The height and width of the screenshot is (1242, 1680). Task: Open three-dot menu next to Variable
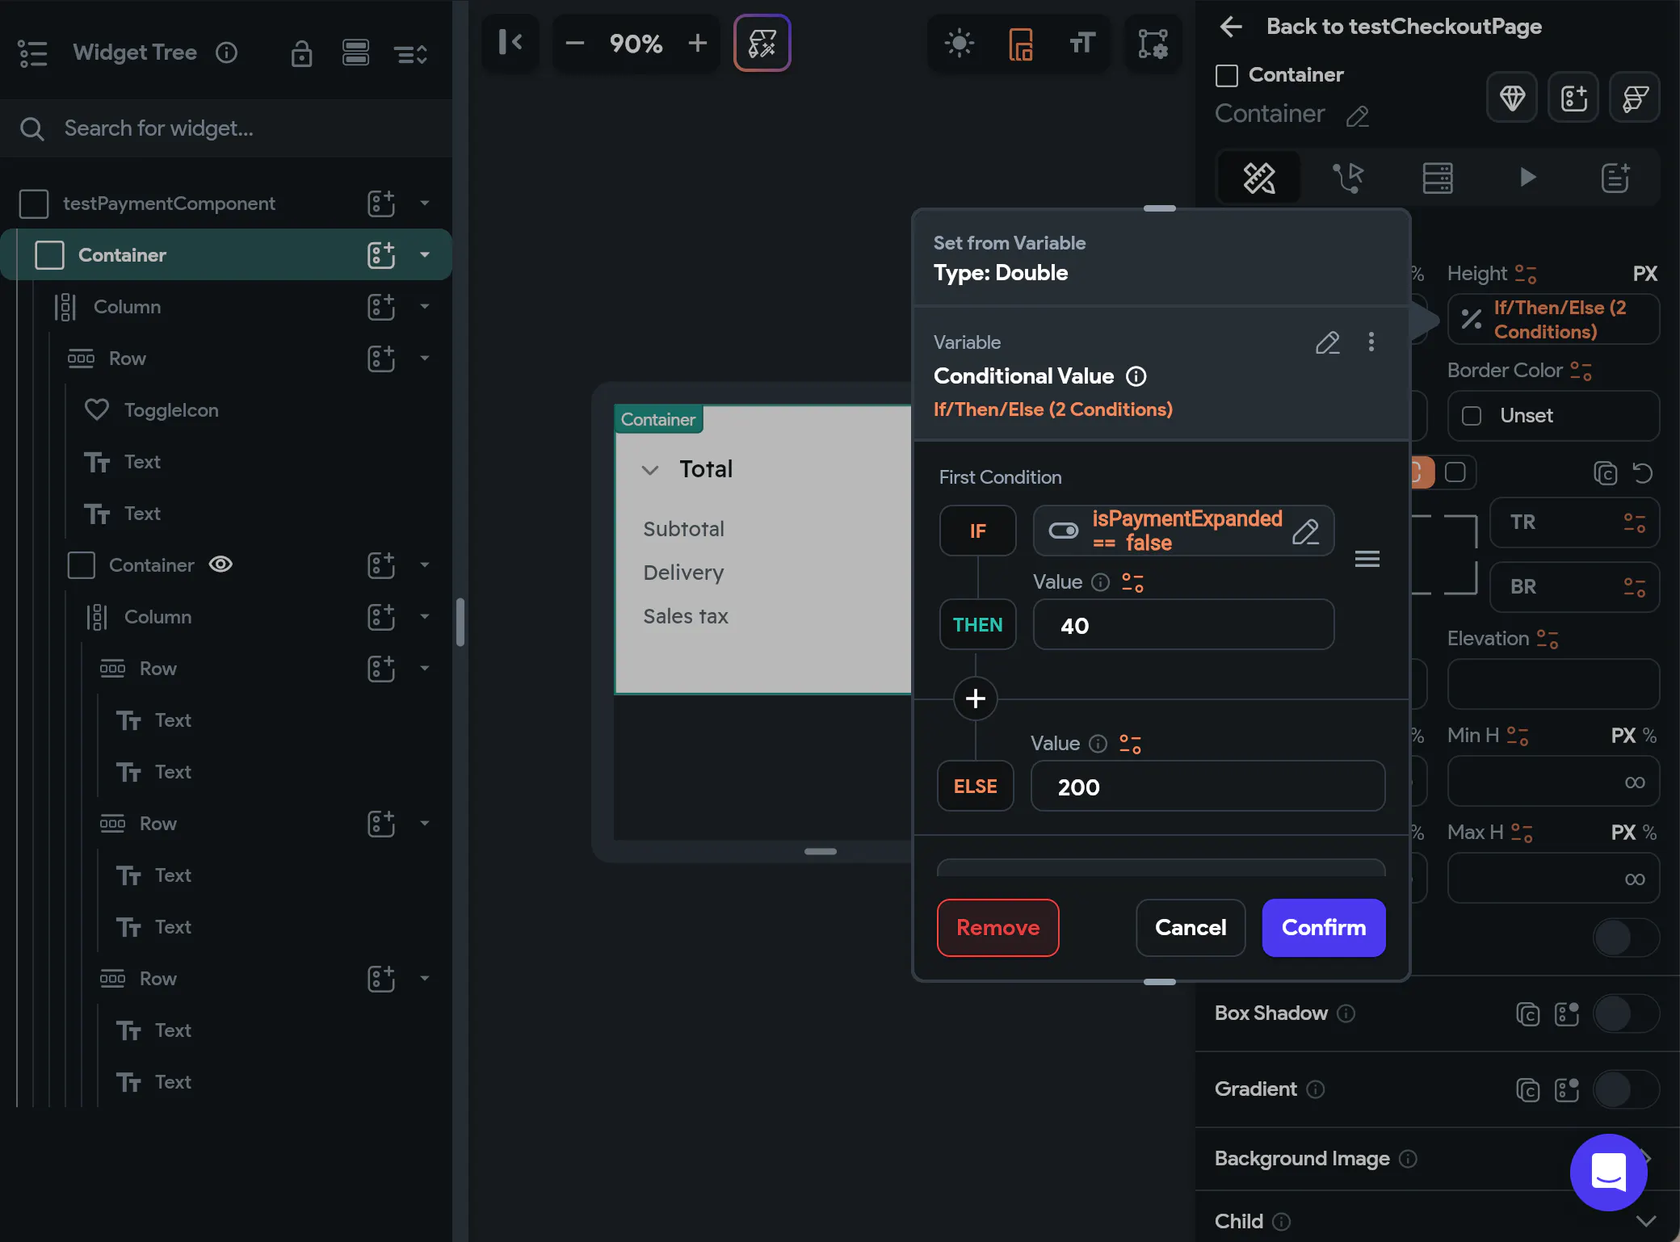pyautogui.click(x=1371, y=342)
